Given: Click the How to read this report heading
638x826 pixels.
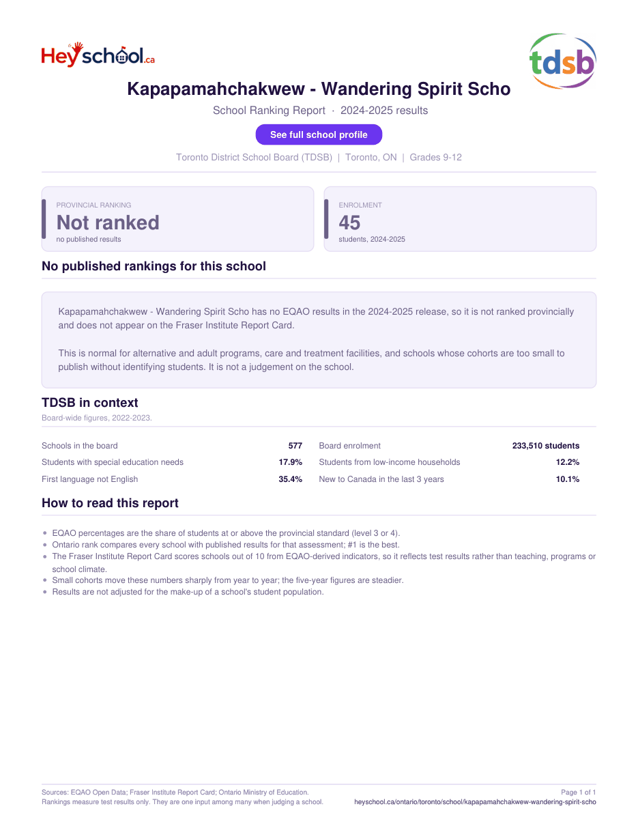Looking at the screenshot, I should point(110,503).
